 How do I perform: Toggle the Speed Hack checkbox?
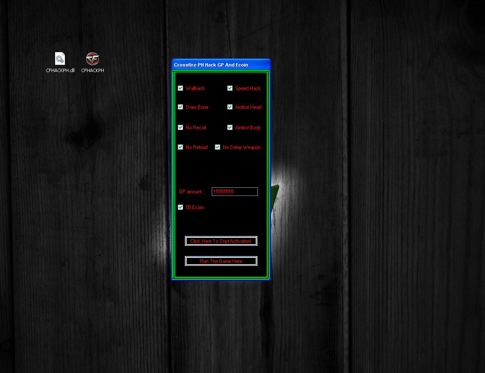[x=230, y=88]
